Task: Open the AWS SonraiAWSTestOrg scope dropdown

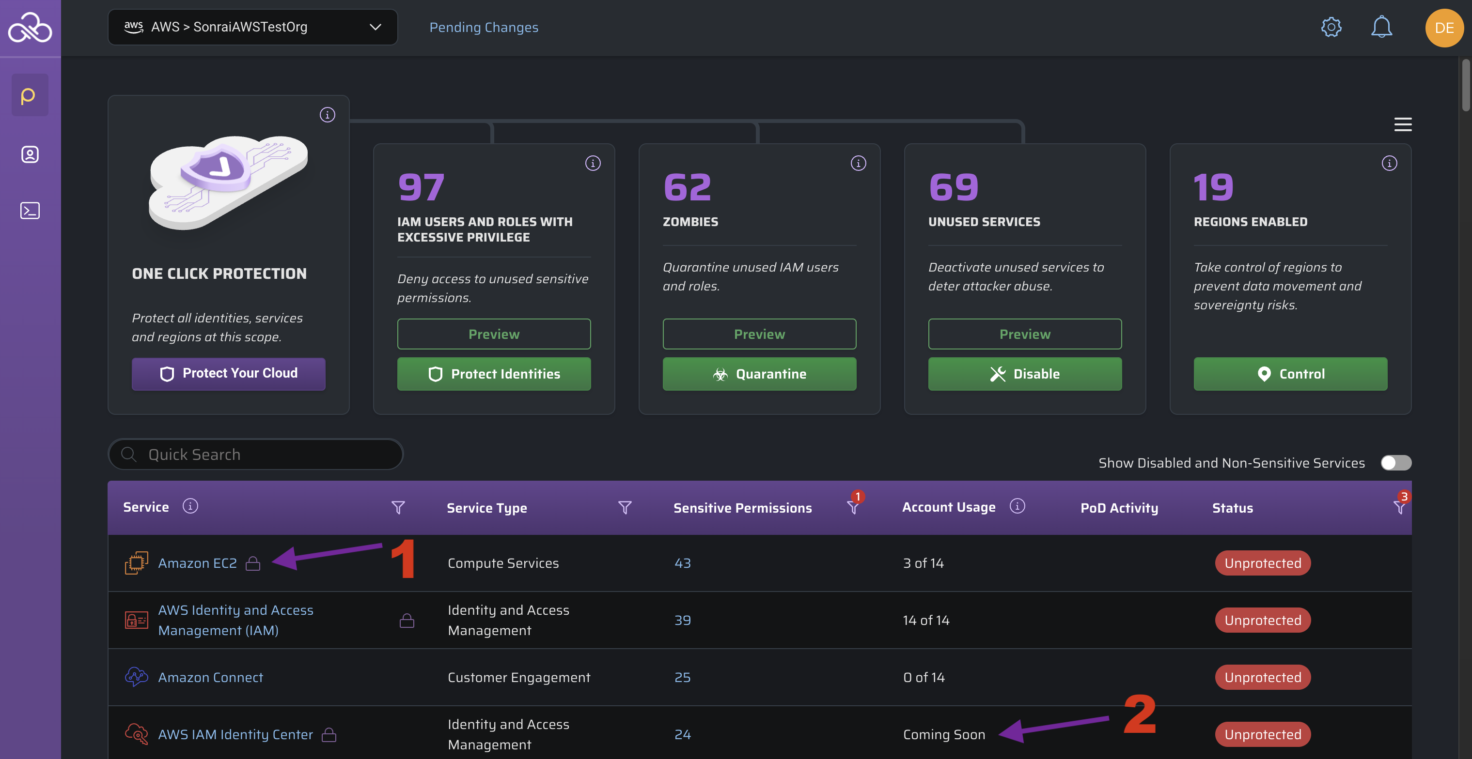Action: (x=252, y=27)
